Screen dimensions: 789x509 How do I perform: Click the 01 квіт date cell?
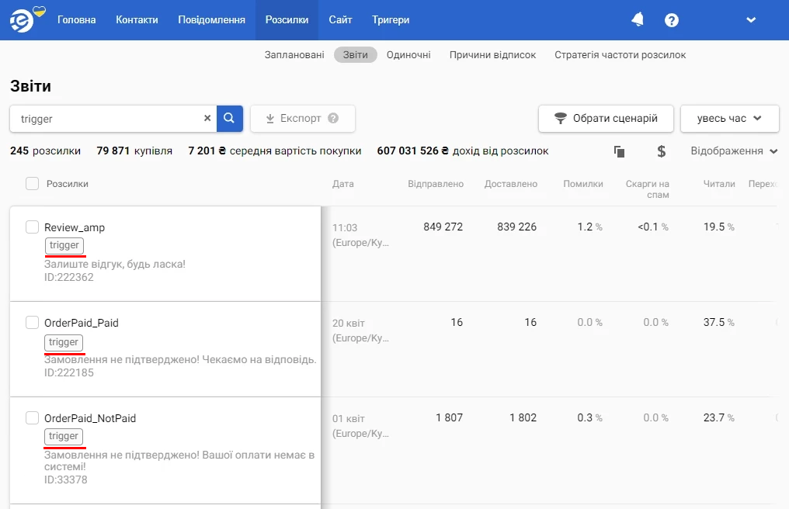pos(348,419)
